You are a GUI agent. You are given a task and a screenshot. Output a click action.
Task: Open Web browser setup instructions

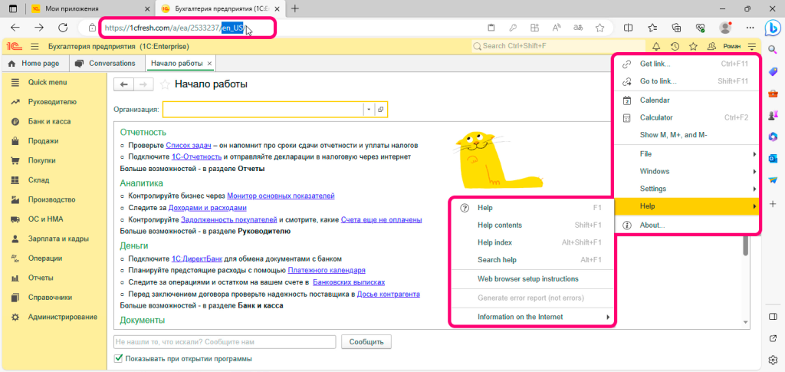(533, 279)
